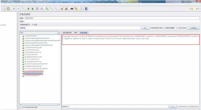Click Remote Start All icon
The width and height of the screenshot is (201, 110).
(x=47, y=9)
